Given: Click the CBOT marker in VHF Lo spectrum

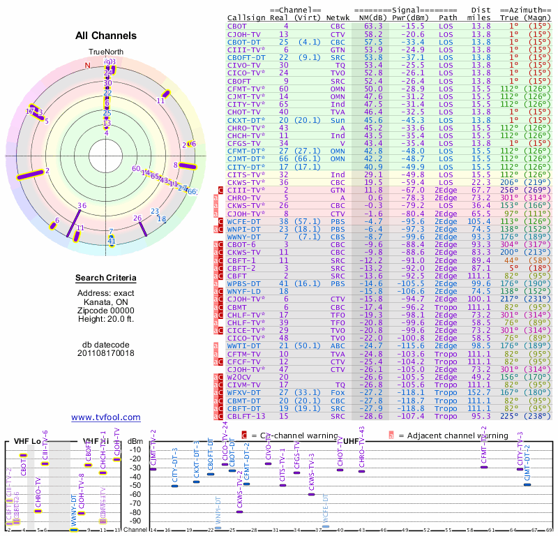Looking at the screenshot, I should [x=24, y=456].
